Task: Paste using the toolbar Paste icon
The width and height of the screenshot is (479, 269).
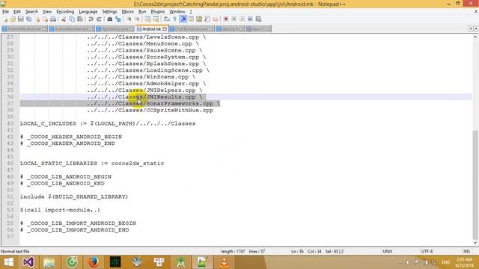Action: point(80,19)
